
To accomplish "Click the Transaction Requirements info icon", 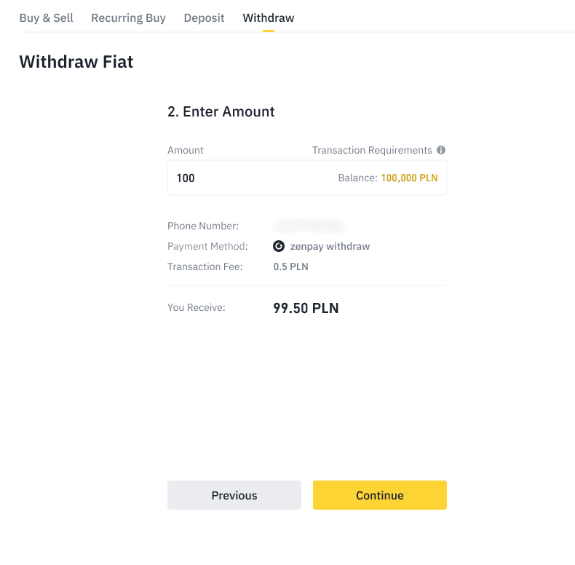I will tap(441, 150).
